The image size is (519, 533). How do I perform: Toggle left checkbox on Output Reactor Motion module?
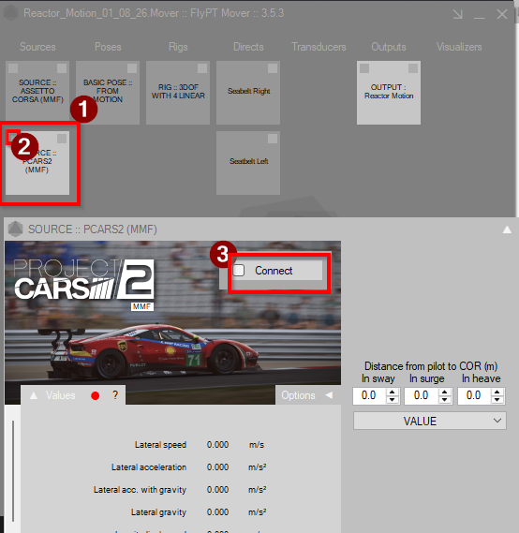pyautogui.click(x=364, y=68)
